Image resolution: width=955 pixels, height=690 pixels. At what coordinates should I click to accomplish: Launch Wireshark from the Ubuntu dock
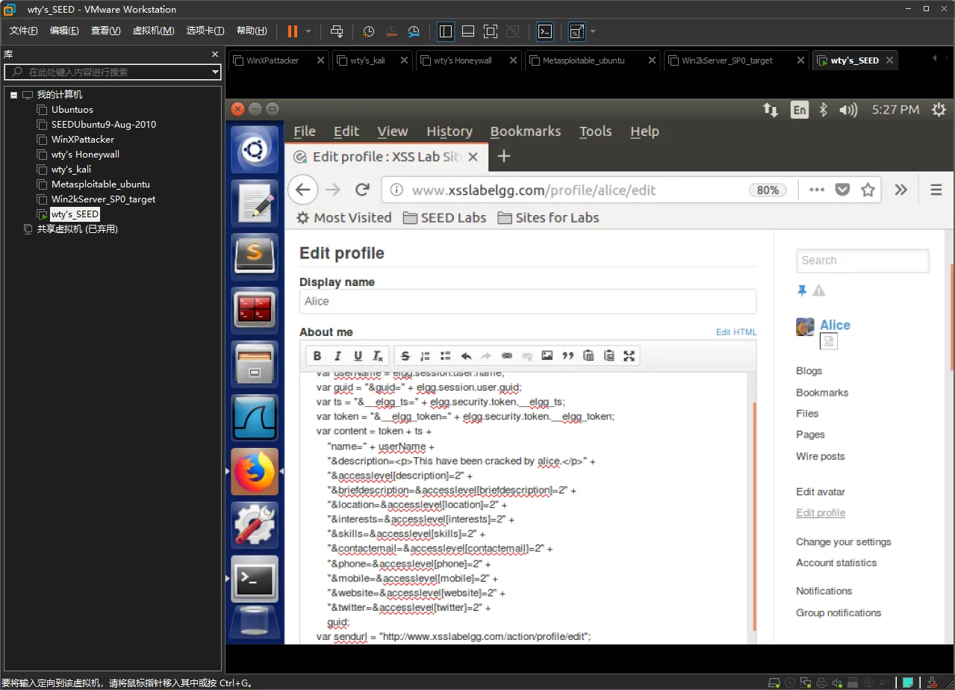[255, 418]
